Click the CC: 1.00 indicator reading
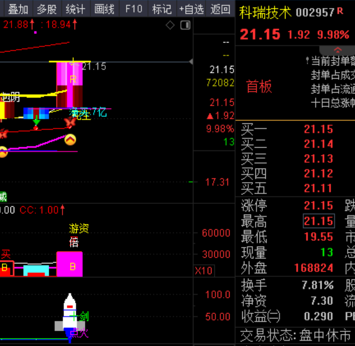The image size is (355, 346). tap(42, 210)
